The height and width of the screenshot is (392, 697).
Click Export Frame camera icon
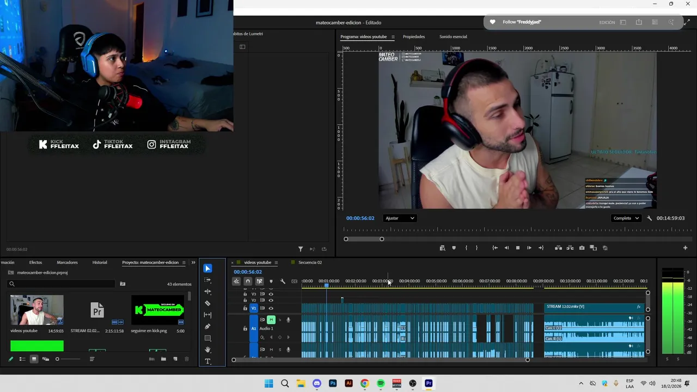click(x=582, y=248)
